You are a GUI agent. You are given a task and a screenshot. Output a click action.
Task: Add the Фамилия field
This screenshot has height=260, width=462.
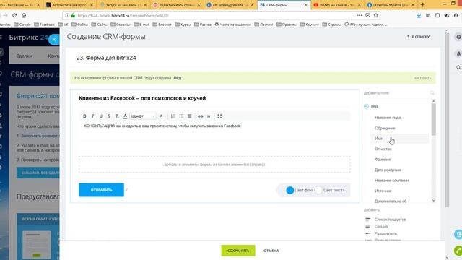[x=383, y=160]
